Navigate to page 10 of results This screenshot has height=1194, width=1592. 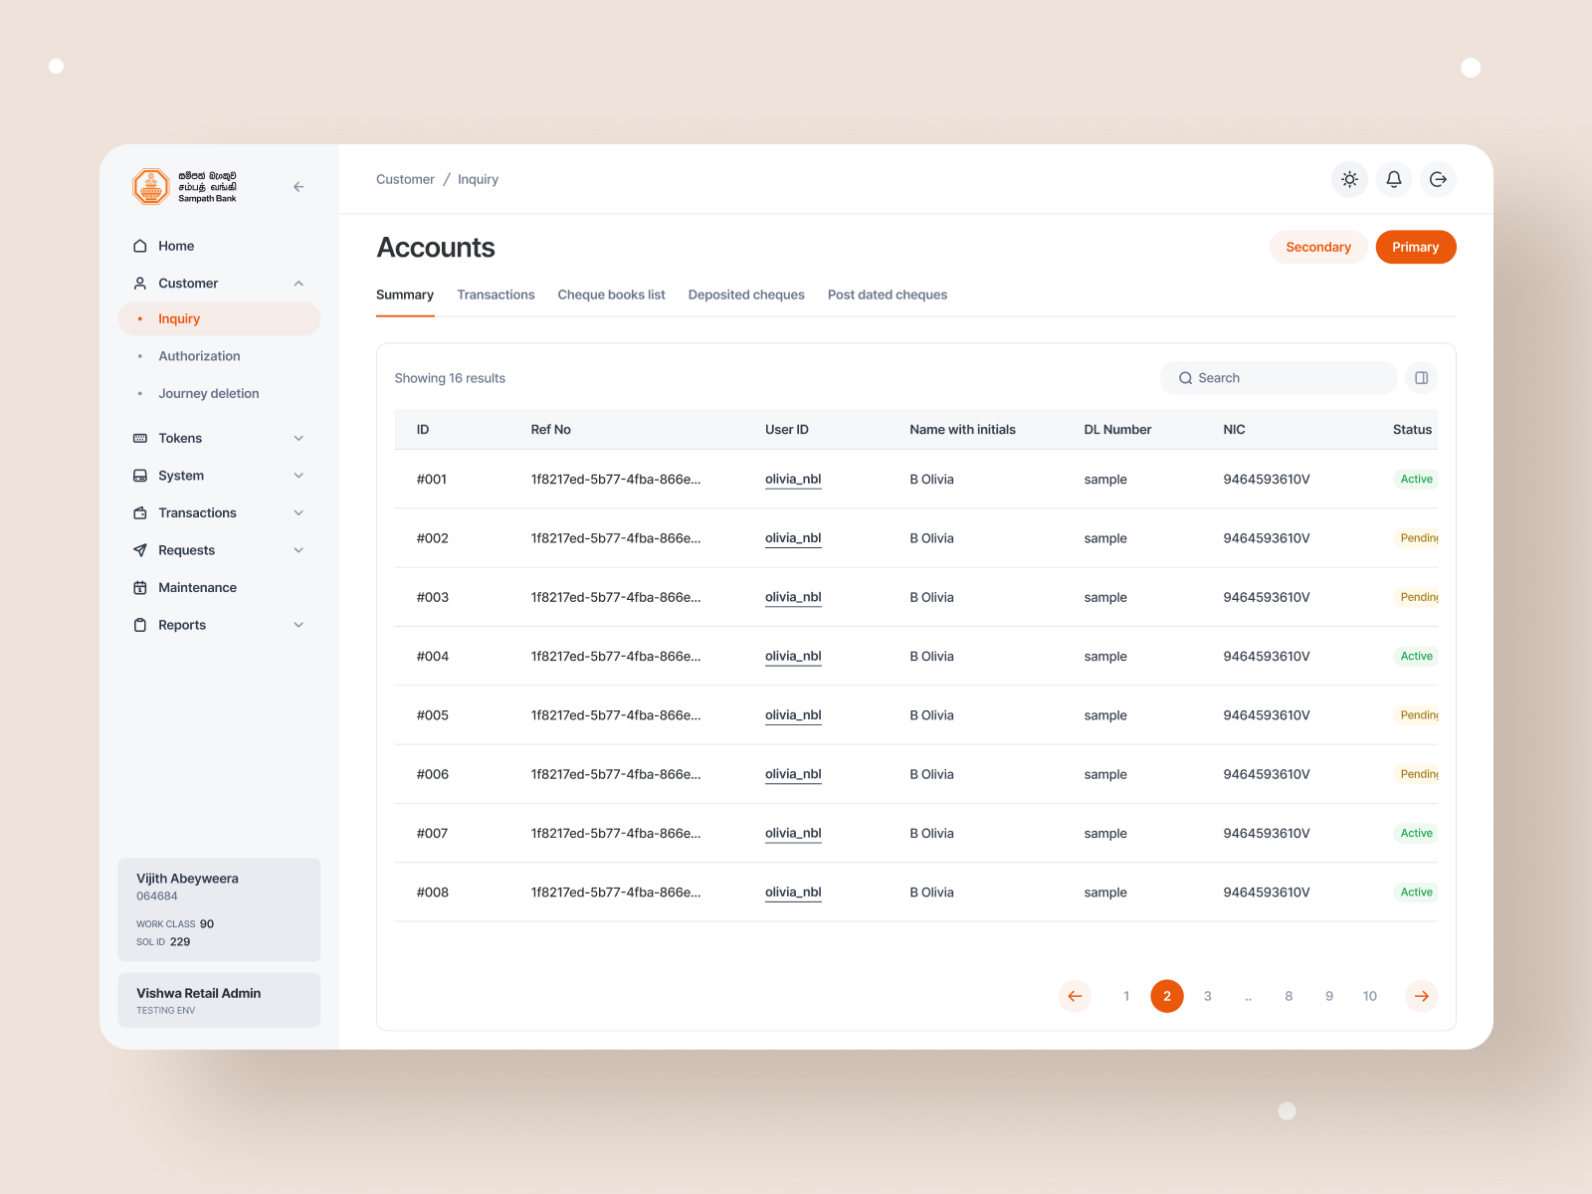1369,995
